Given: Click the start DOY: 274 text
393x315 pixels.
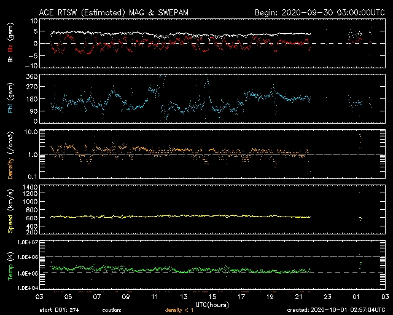Looking at the screenshot, I should point(59,310).
